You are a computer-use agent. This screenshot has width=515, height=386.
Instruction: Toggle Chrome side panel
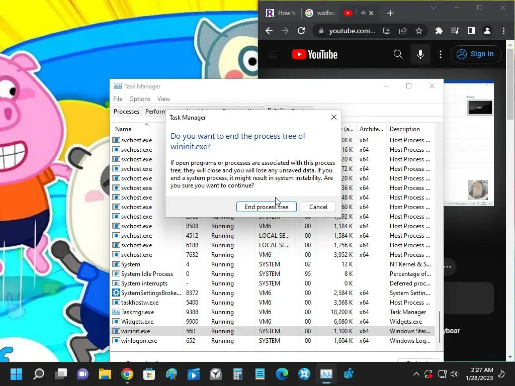(x=471, y=31)
